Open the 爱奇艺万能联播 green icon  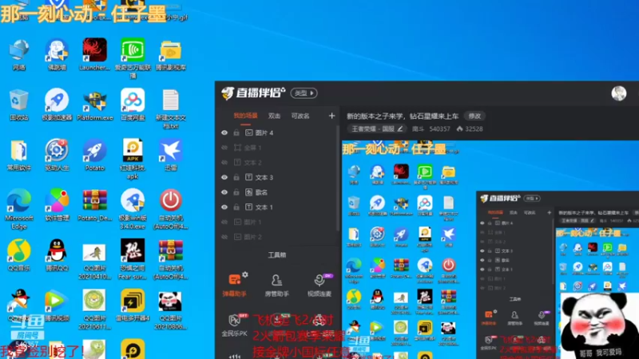tap(133, 57)
